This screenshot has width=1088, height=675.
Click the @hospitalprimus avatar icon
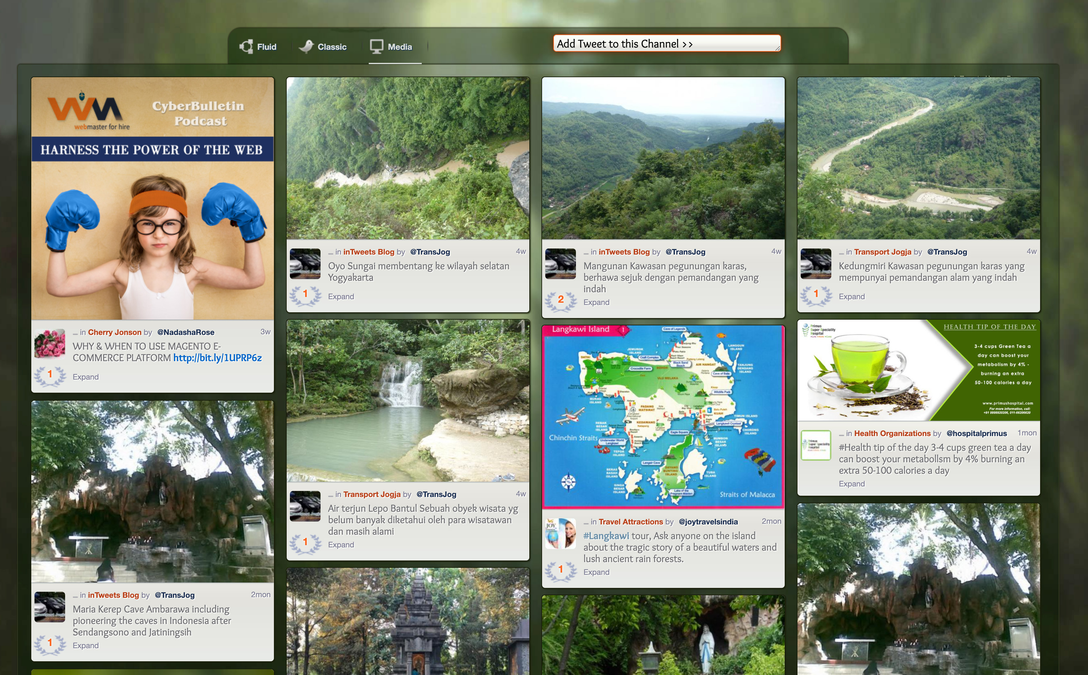(816, 445)
